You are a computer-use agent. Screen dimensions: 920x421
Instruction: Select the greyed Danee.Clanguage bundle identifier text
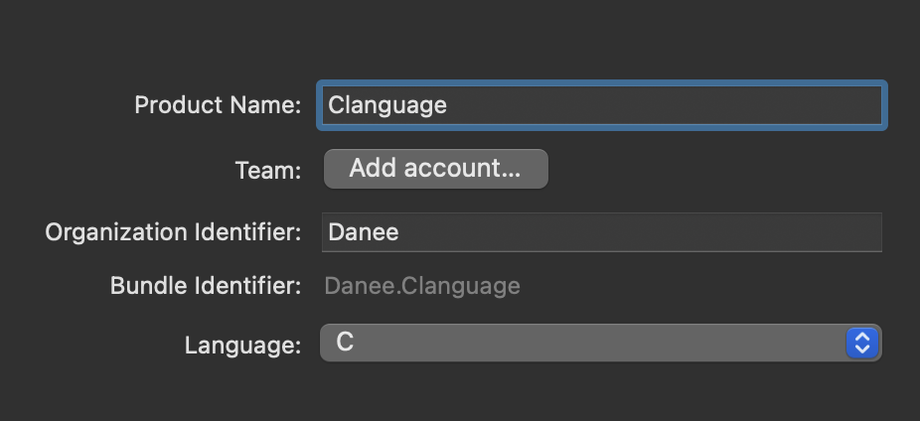[422, 287]
